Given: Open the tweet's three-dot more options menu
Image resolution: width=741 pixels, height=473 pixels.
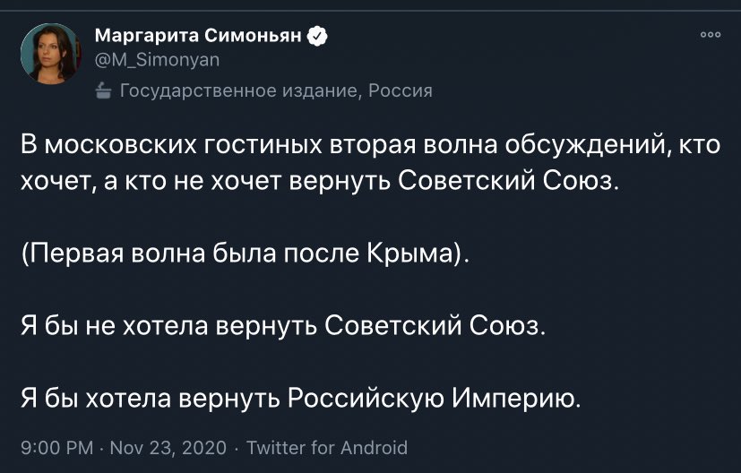Looking at the screenshot, I should tap(711, 35).
